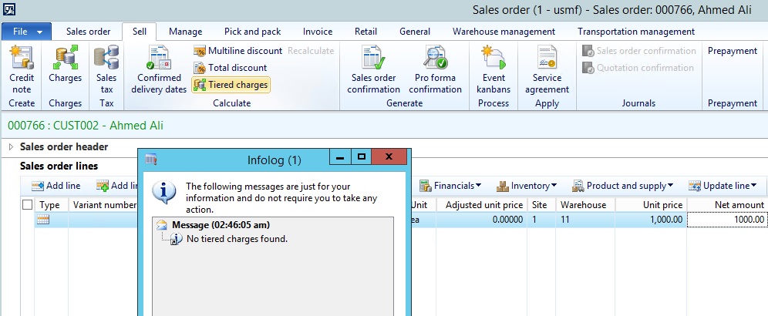Switch to the Invoice tab
The height and width of the screenshot is (316, 768).
tap(318, 32)
